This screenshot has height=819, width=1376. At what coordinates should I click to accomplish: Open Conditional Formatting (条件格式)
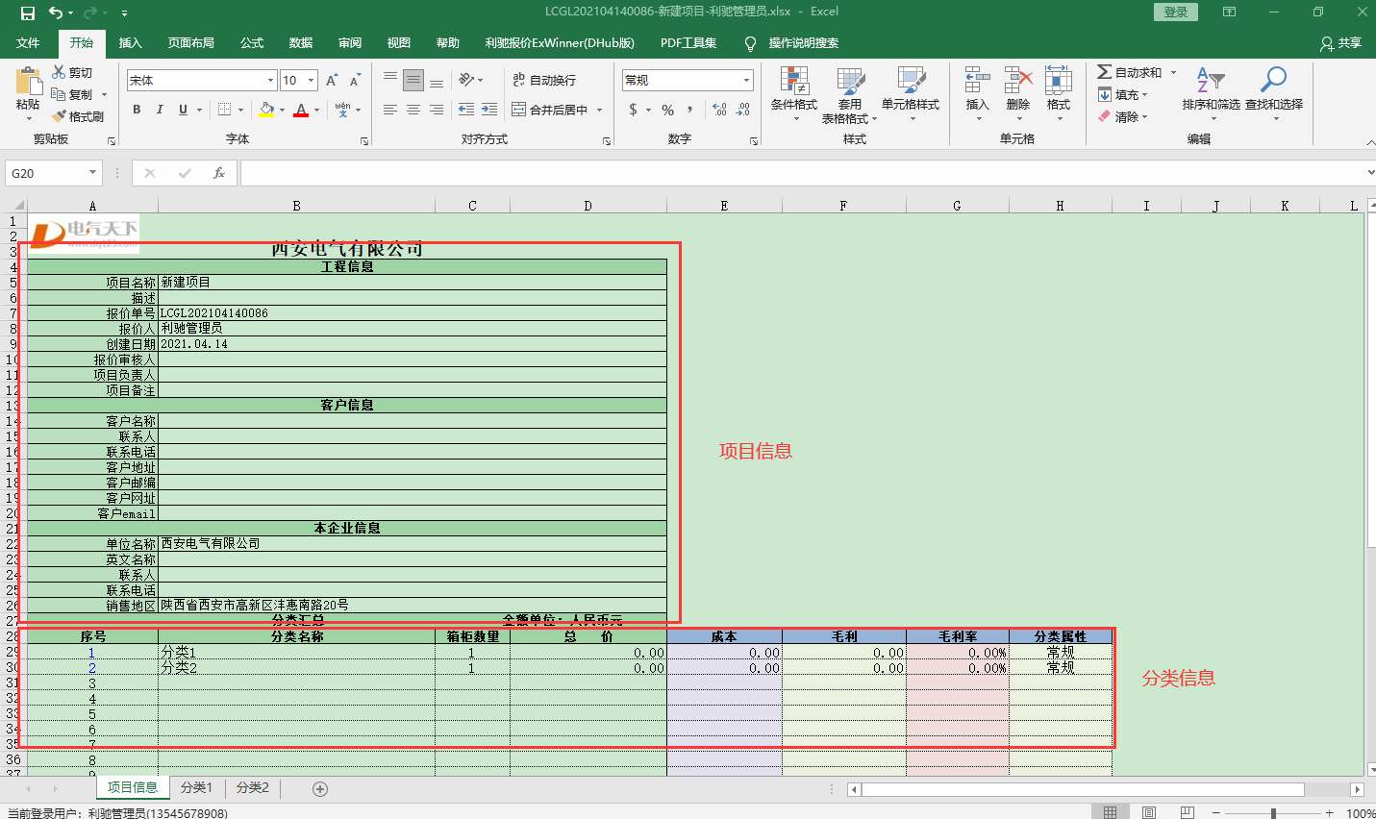pyautogui.click(x=794, y=94)
